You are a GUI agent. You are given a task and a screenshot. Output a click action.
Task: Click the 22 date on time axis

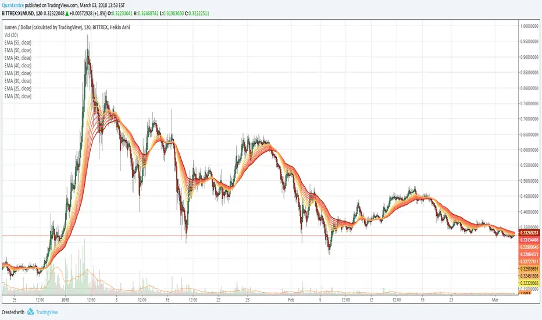click(218, 300)
